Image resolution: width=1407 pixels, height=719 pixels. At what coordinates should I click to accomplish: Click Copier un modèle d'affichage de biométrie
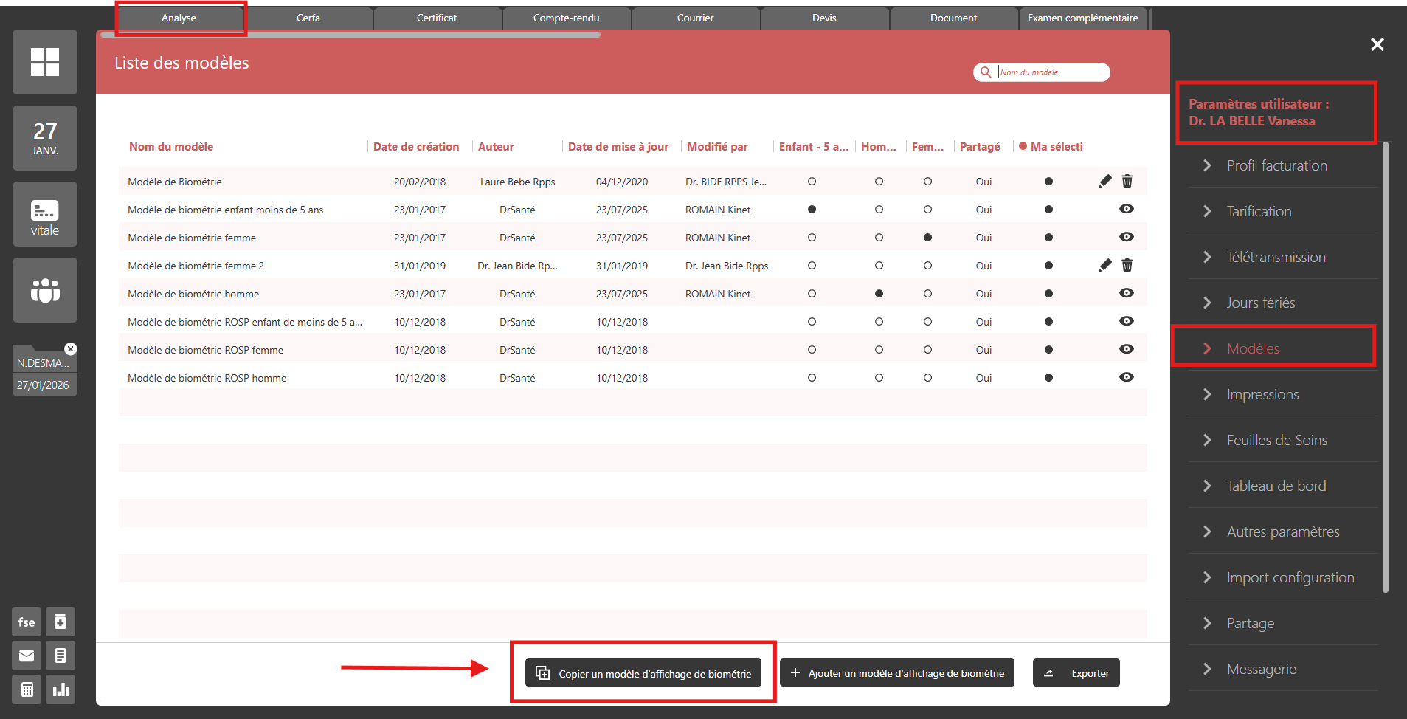point(643,673)
